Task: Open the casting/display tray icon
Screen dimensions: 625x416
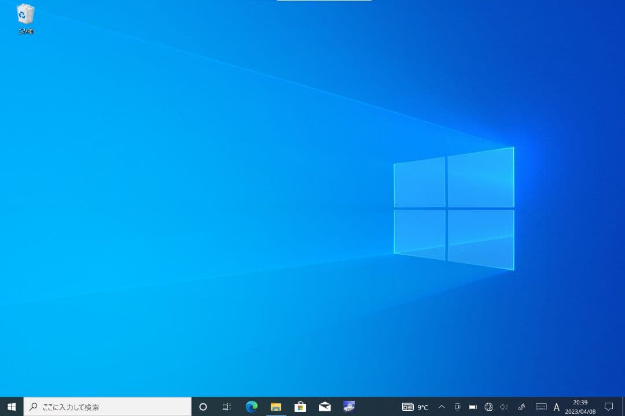Action: pyautogui.click(x=457, y=407)
